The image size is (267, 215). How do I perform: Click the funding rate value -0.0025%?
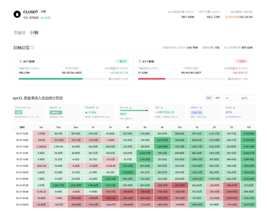231,17
